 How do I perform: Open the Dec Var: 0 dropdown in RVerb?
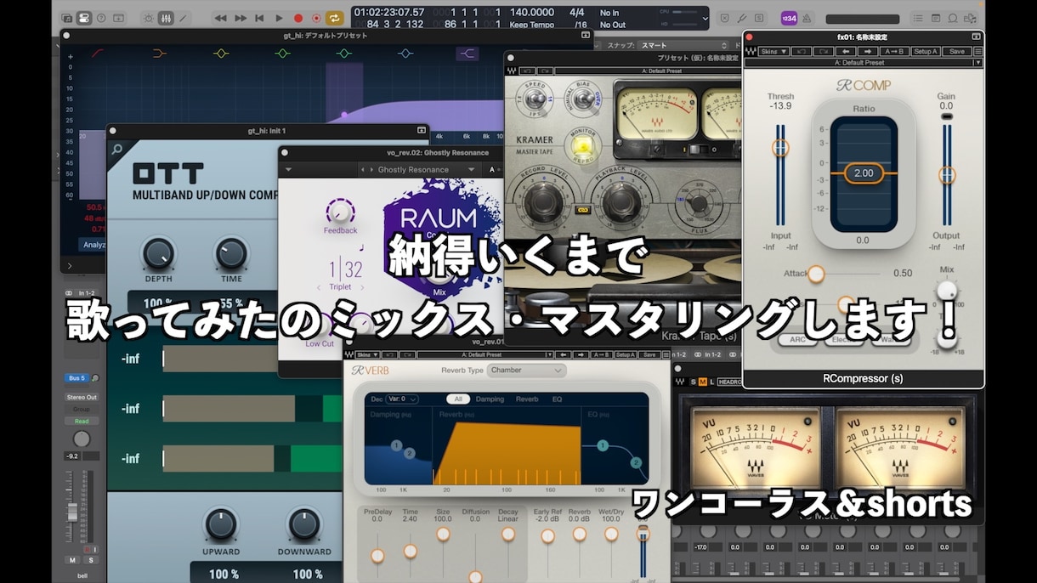click(401, 399)
